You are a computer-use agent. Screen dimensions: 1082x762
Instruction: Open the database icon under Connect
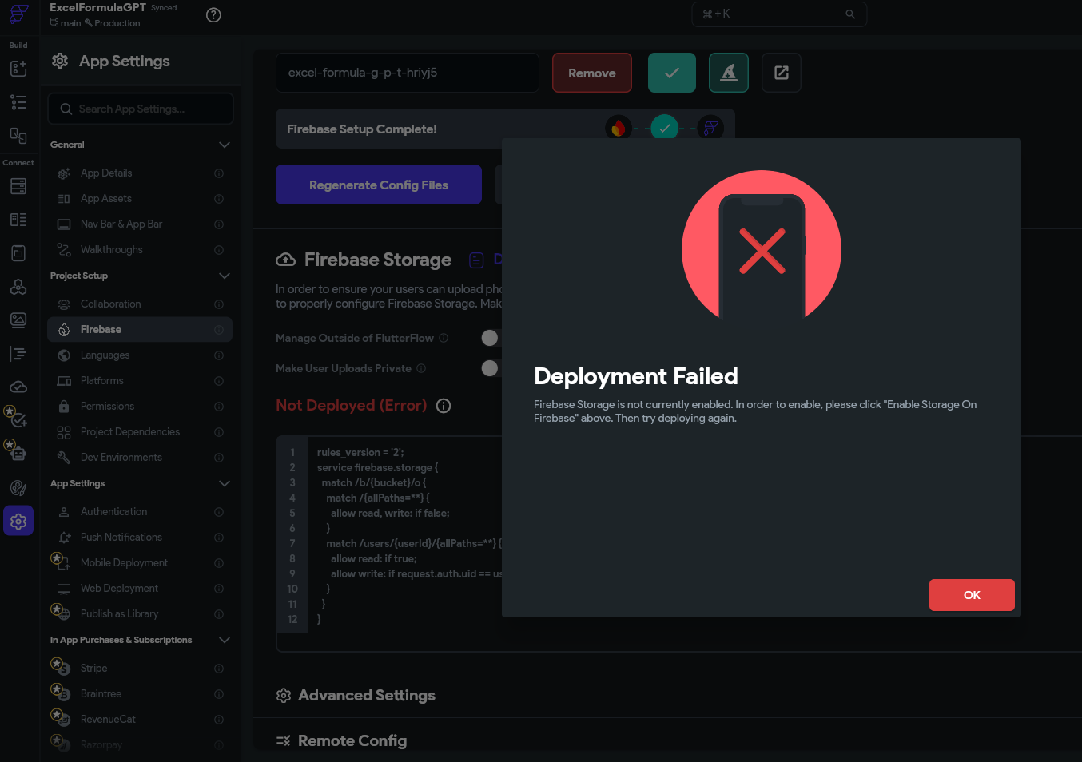click(18, 186)
